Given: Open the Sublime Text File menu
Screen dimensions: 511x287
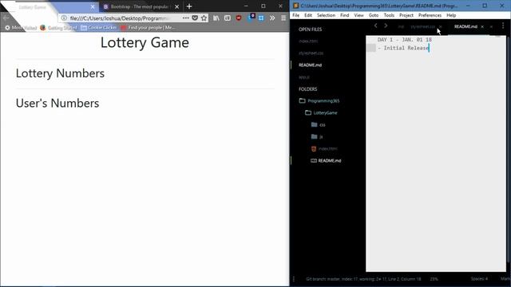Looking at the screenshot, I should click(296, 15).
